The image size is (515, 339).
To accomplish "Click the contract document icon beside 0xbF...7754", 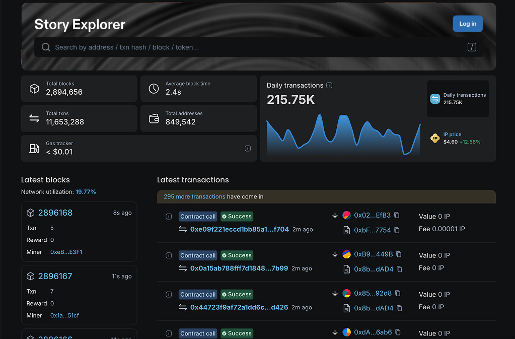I will 346,230.
